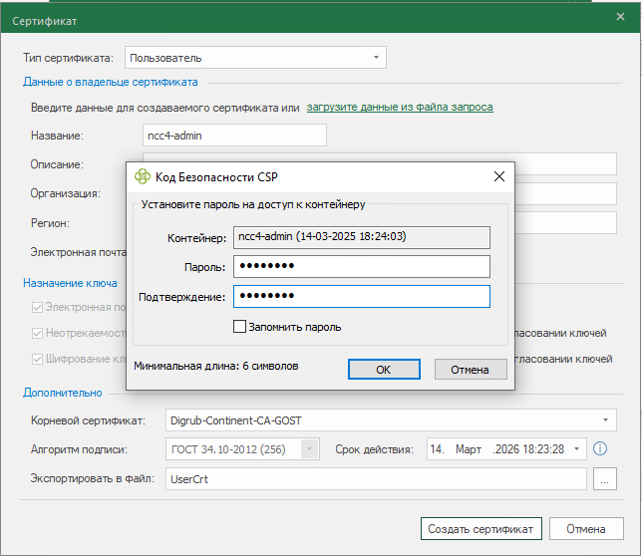Click the Название field with ncc4-admin
This screenshot has height=556, width=642.
tap(234, 135)
